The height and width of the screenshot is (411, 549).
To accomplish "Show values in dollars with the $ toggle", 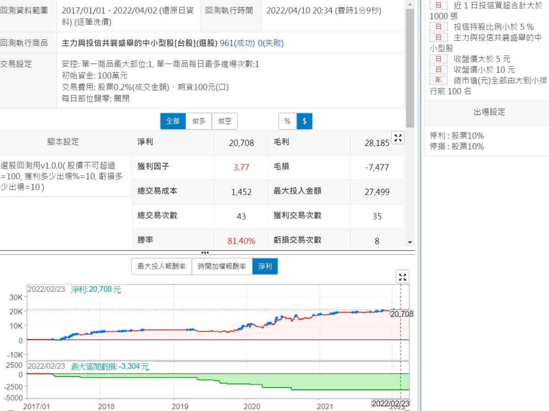I will pyautogui.click(x=304, y=121).
